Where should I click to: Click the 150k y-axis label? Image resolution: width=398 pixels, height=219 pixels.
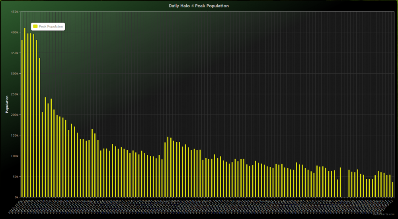[x=15, y=135]
